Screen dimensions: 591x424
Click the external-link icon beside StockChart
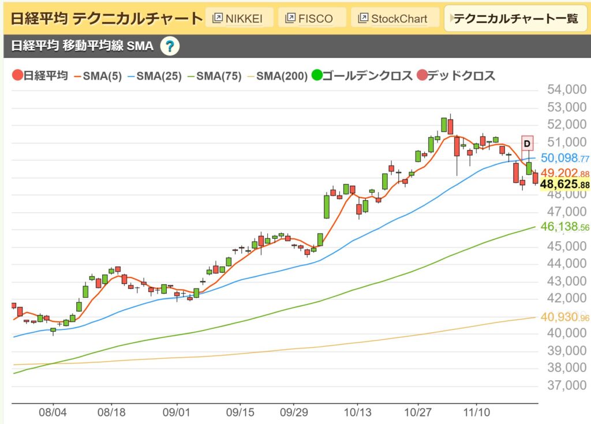pos(362,18)
